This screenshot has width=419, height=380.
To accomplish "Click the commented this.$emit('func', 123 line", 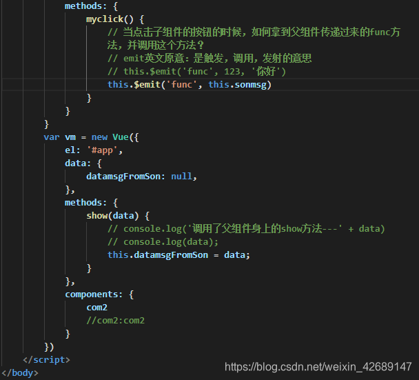I will coord(196,72).
